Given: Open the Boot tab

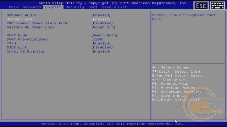Looking at the screenshot, I should (x=93, y=7).
